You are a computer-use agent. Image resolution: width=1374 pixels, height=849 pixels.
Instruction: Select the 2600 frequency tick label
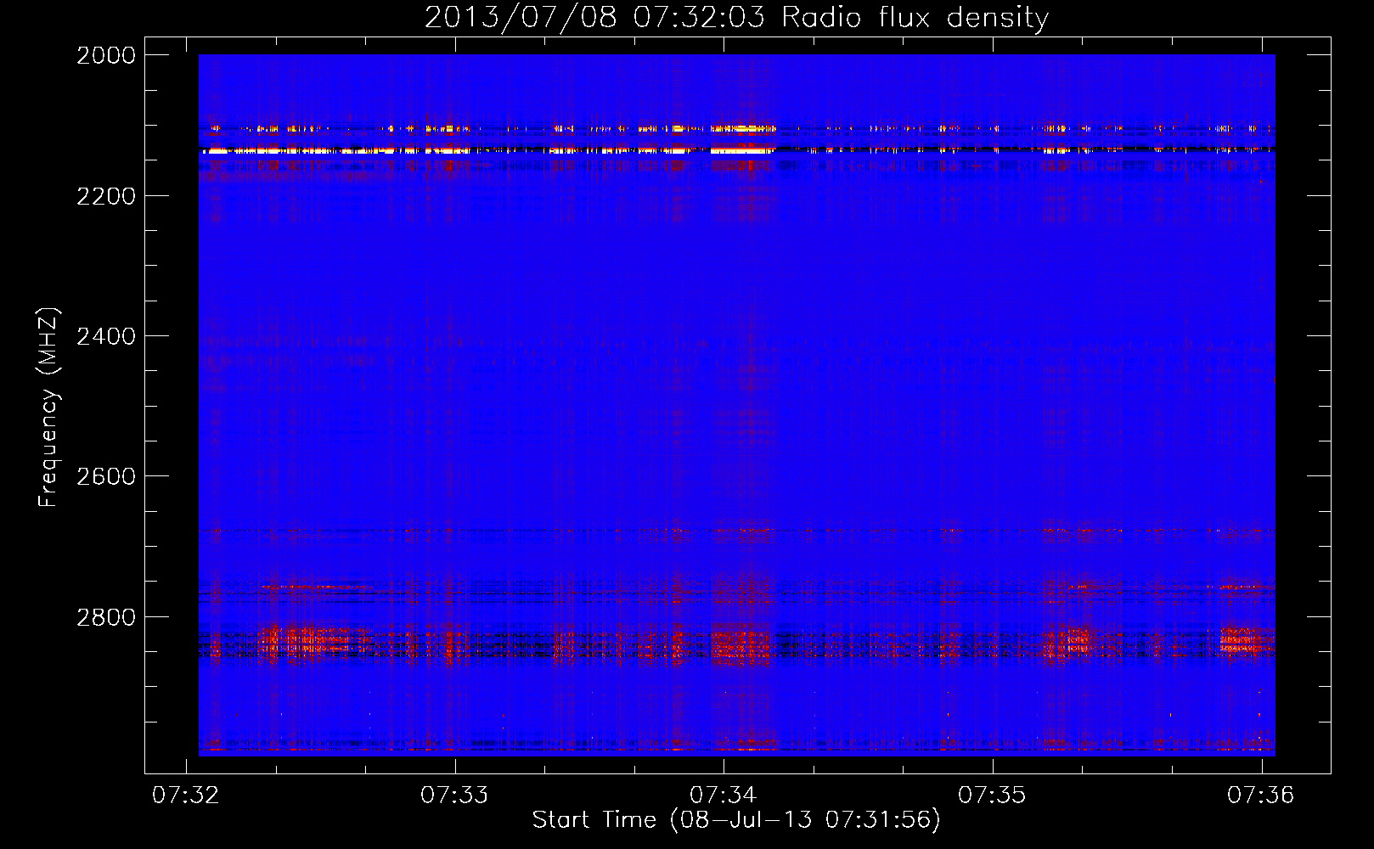(x=106, y=476)
